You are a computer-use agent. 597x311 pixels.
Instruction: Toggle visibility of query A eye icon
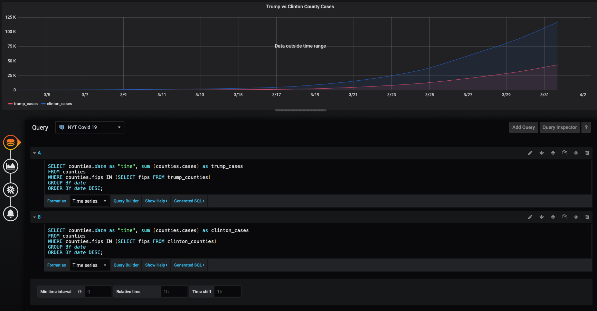click(x=576, y=153)
